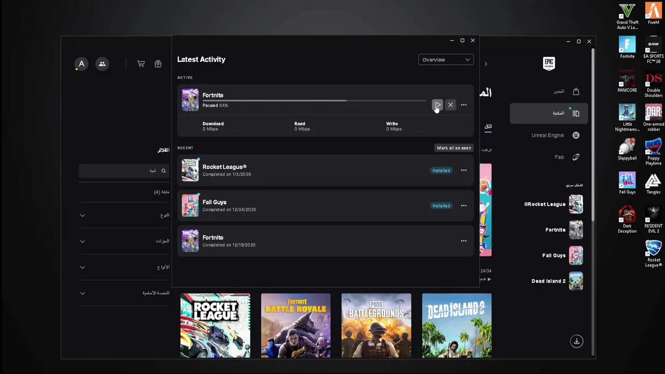Launch Rocket League from quick launch list

click(553, 204)
